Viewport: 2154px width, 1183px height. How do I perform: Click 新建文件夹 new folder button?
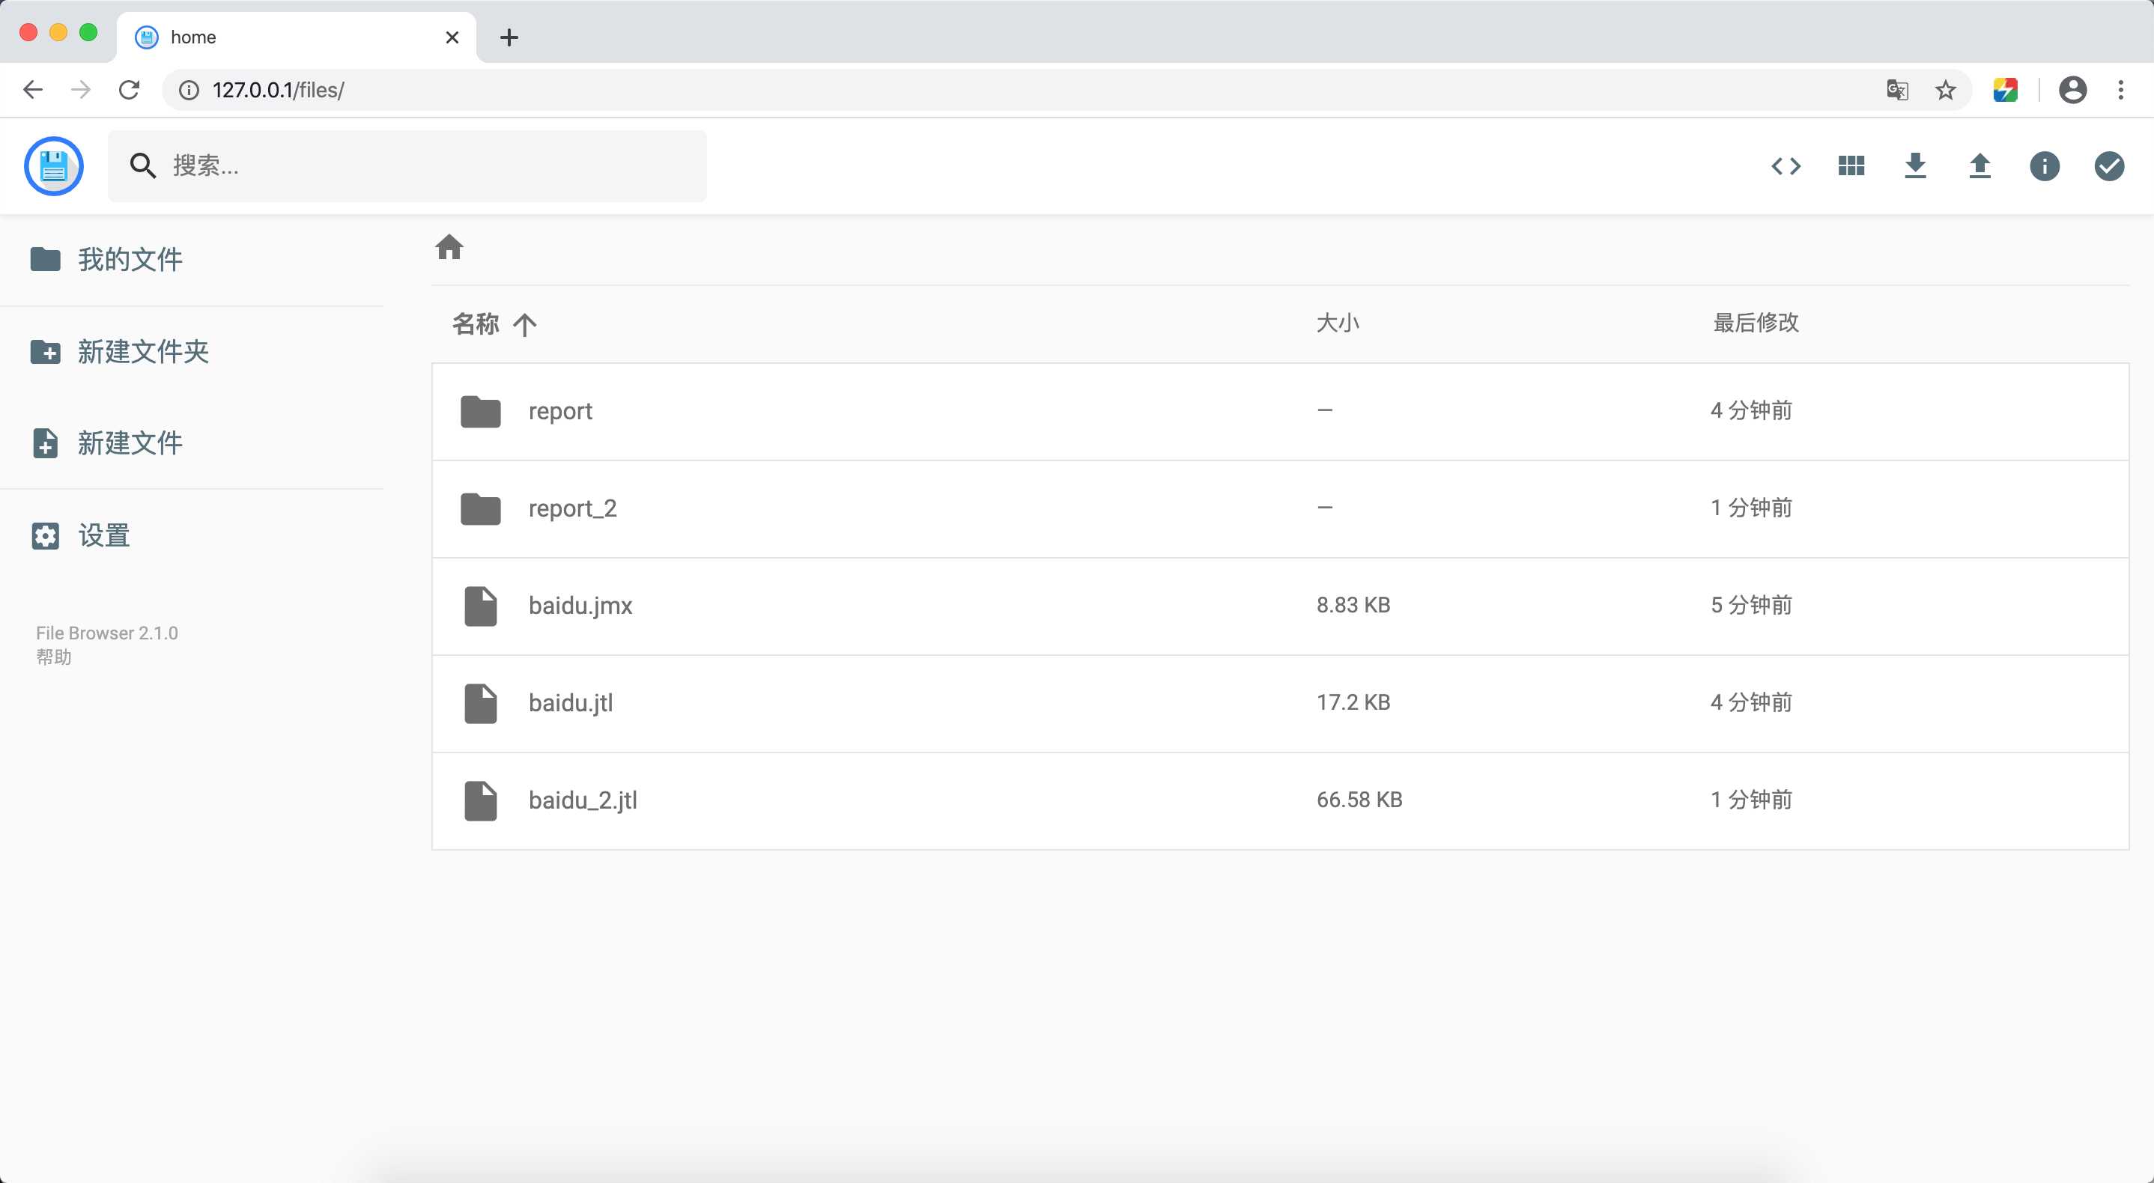(x=120, y=351)
